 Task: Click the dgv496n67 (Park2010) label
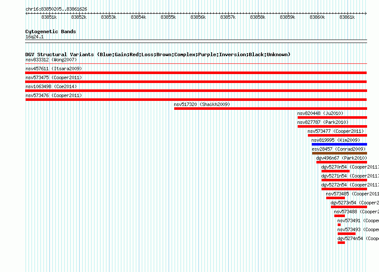point(342,158)
